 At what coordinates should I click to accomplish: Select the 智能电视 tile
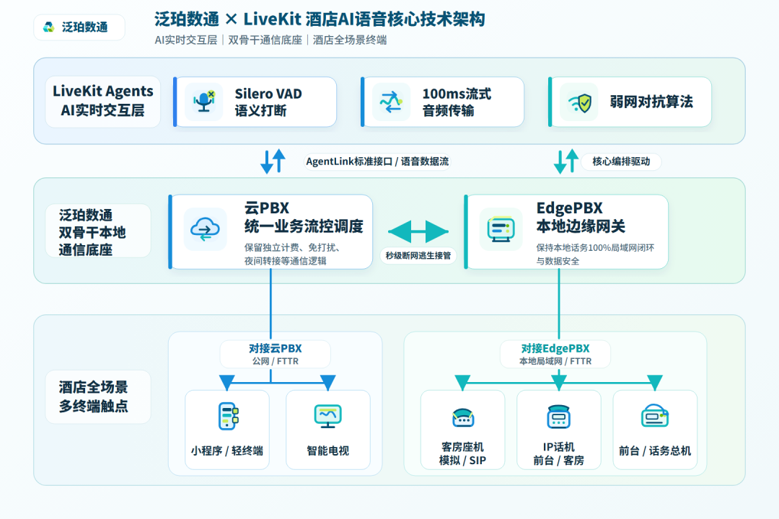click(328, 430)
